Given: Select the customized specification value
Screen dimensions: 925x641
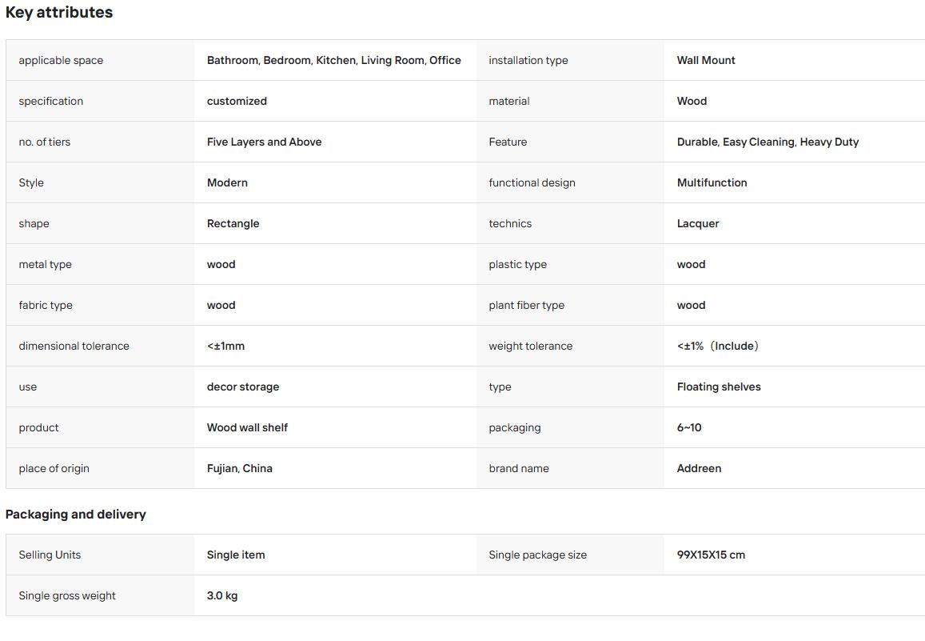Looking at the screenshot, I should click(237, 101).
